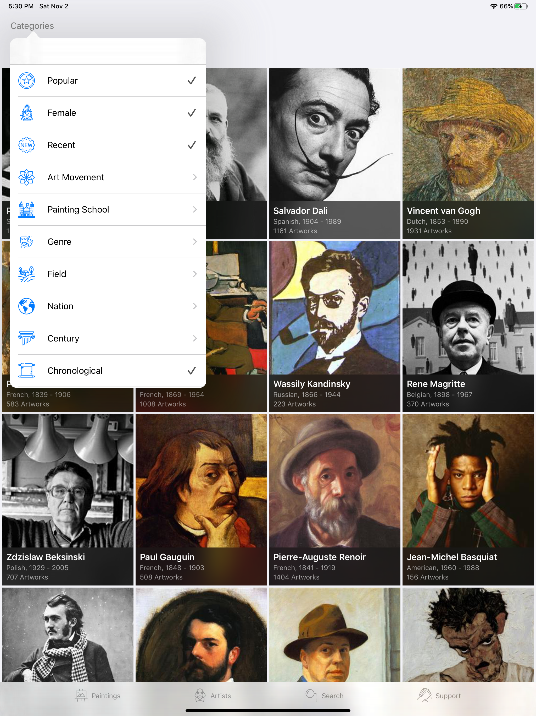Open the Search tab

[325, 695]
